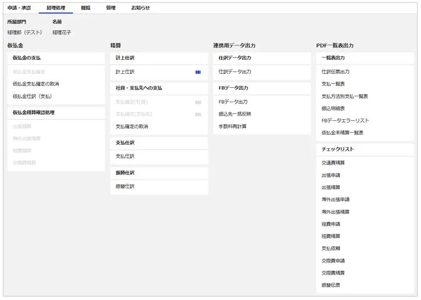Viewport: 421px width, 300px height.
Task: Select 仮払金仕訳（支払）link
Action: coord(33,97)
